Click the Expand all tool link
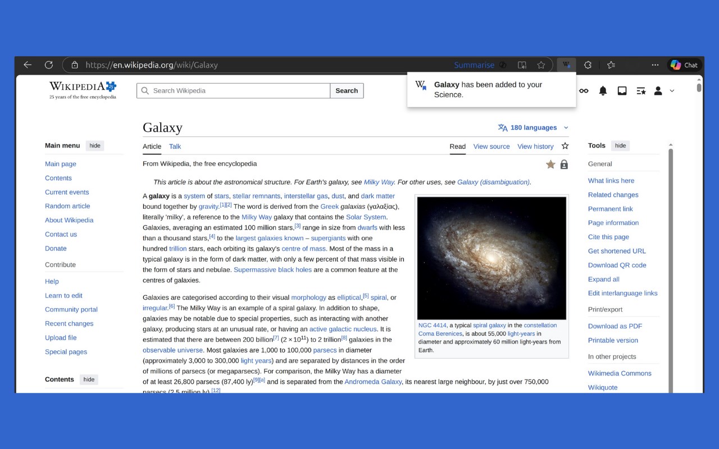719x449 pixels. (604, 279)
